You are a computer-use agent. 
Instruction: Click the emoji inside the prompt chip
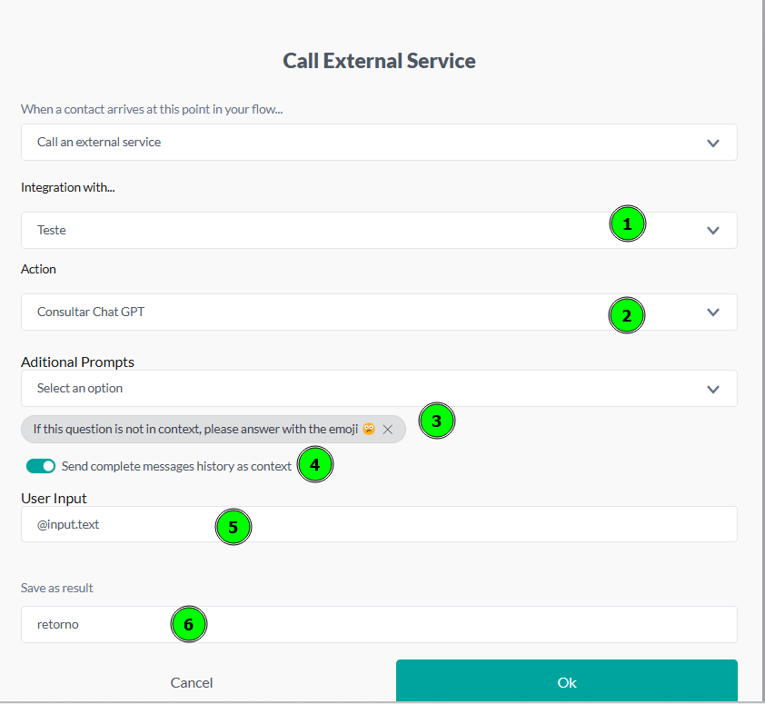[x=369, y=430]
